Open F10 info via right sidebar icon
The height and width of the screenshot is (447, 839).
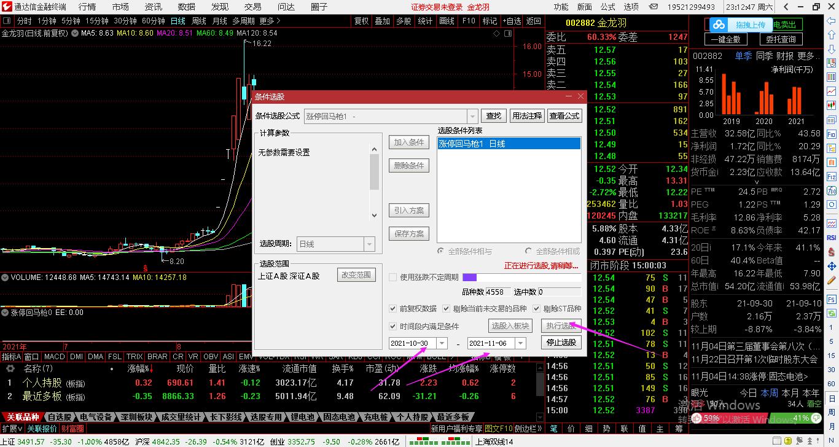830,134
